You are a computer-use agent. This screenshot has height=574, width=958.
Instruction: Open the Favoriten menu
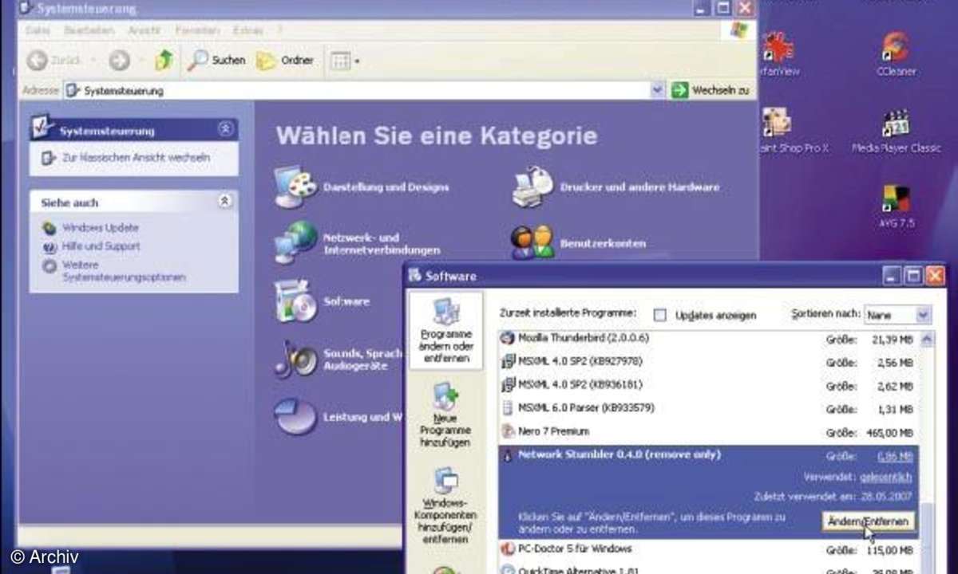(196, 29)
